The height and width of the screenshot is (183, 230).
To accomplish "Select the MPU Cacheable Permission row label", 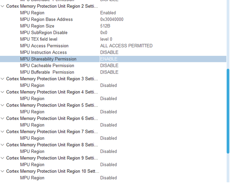I will tap(47, 65).
